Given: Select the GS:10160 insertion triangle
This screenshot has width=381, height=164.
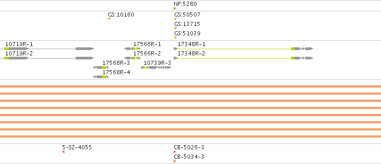Looking at the screenshot, I should [x=109, y=19].
